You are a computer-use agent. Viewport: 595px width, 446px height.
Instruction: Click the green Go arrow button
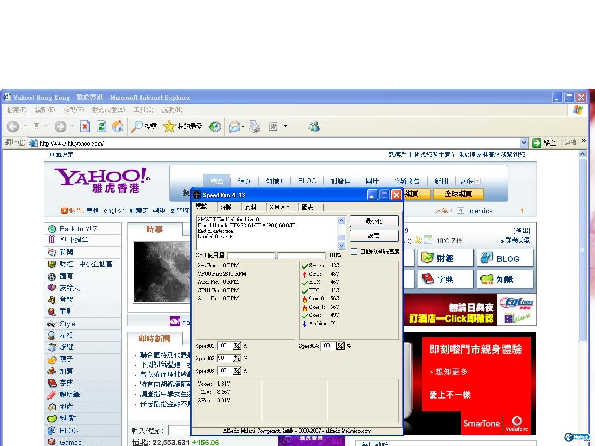536,142
